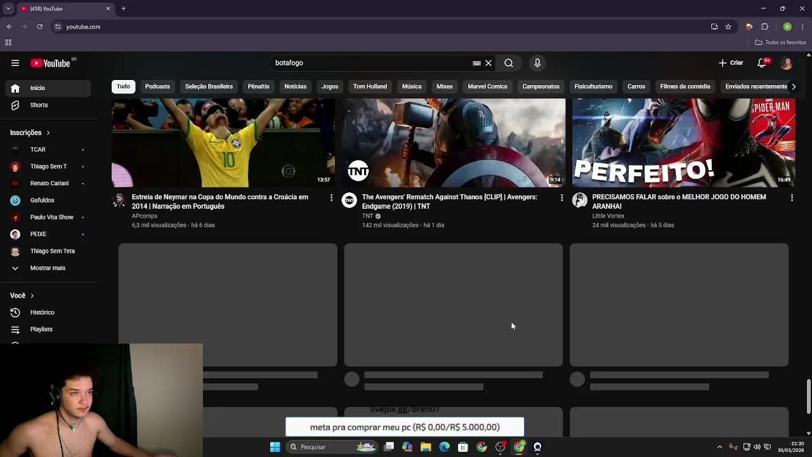Open the APcomps channel avatar
Image resolution: width=812 pixels, height=457 pixels.
[x=119, y=201]
